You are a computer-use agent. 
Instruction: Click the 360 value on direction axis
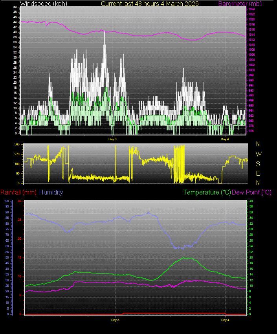coord(17,145)
